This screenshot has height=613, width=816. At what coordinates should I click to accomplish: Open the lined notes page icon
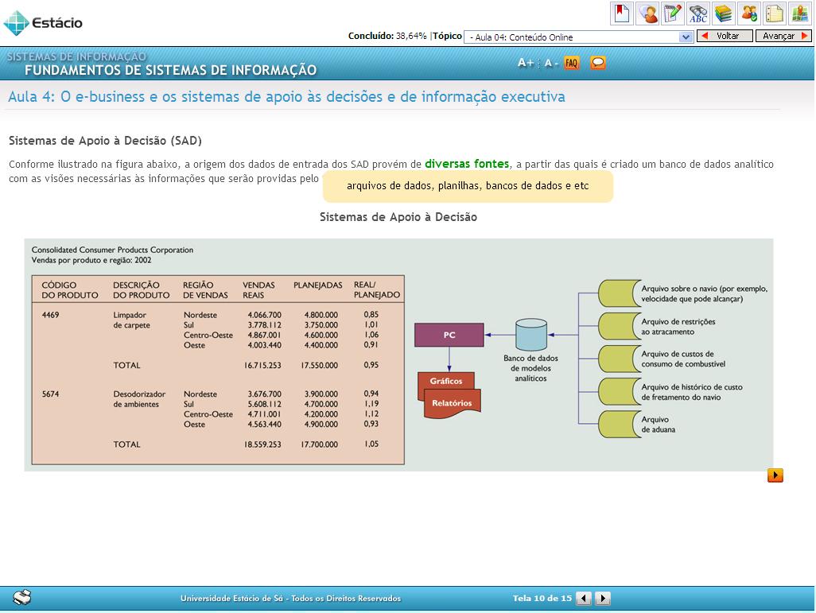[775, 14]
